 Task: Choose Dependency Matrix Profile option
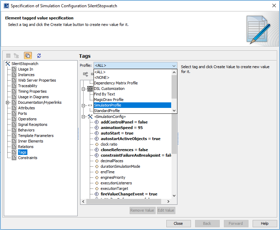pyautogui.click(x=132, y=83)
